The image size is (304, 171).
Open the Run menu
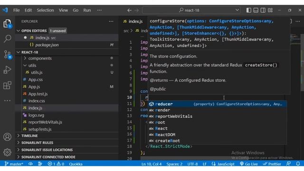point(87,10)
